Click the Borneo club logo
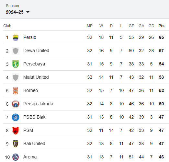Image resolution: width=169 pixels, height=162 pixels. pos(16,91)
